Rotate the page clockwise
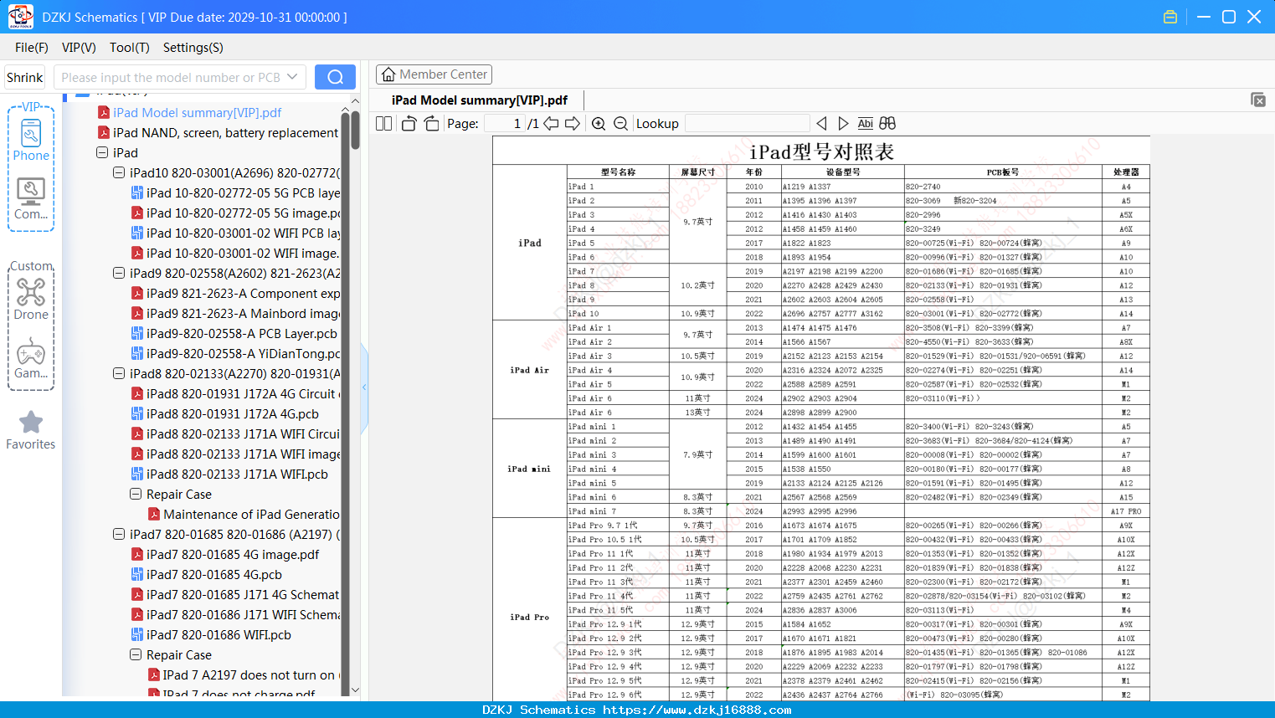 tap(431, 124)
